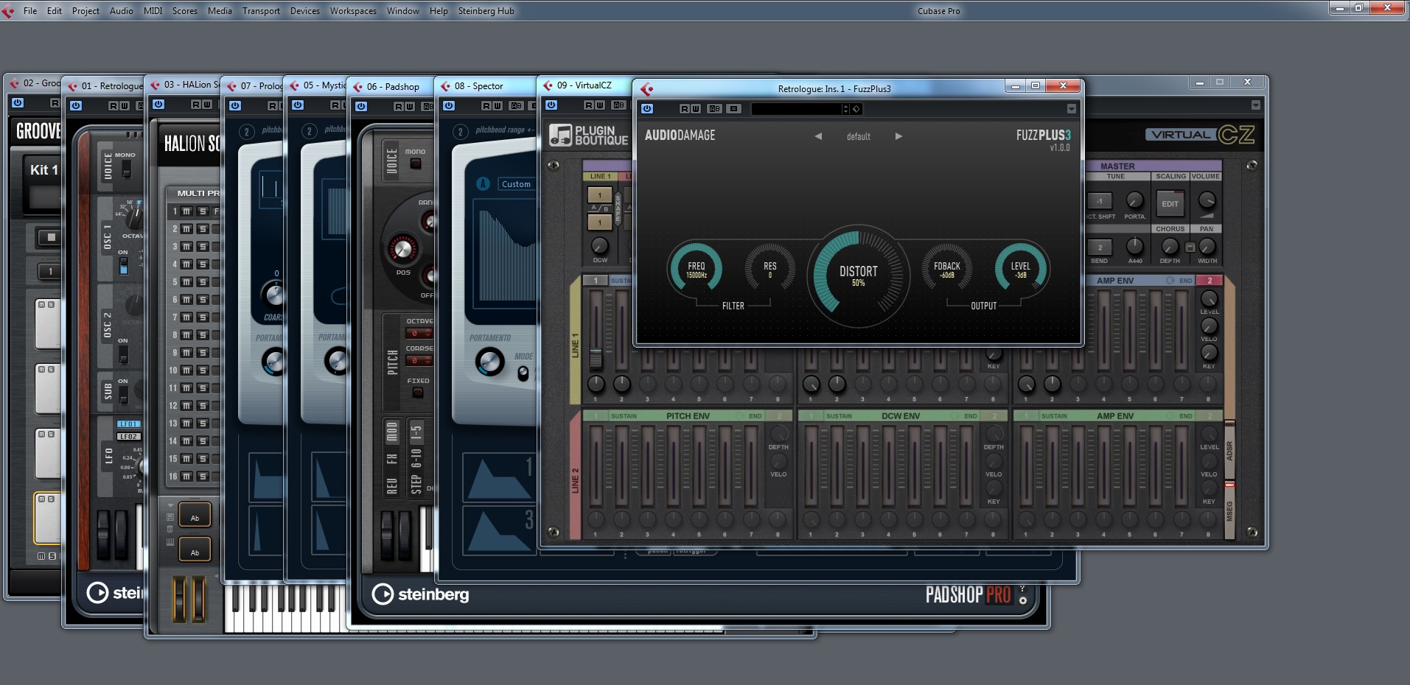This screenshot has width=1410, height=685.
Task: Toggle the HALion Sonic power button
Action: tap(158, 104)
